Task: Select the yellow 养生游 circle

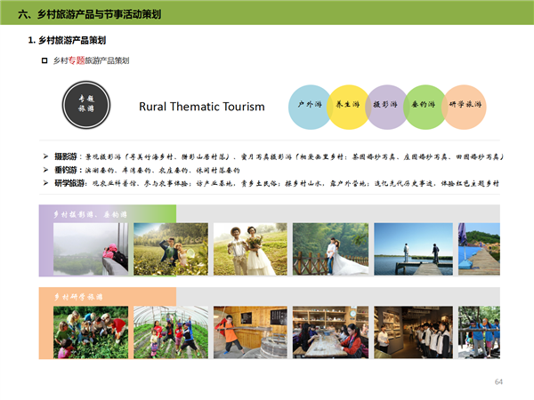Action: tap(347, 105)
